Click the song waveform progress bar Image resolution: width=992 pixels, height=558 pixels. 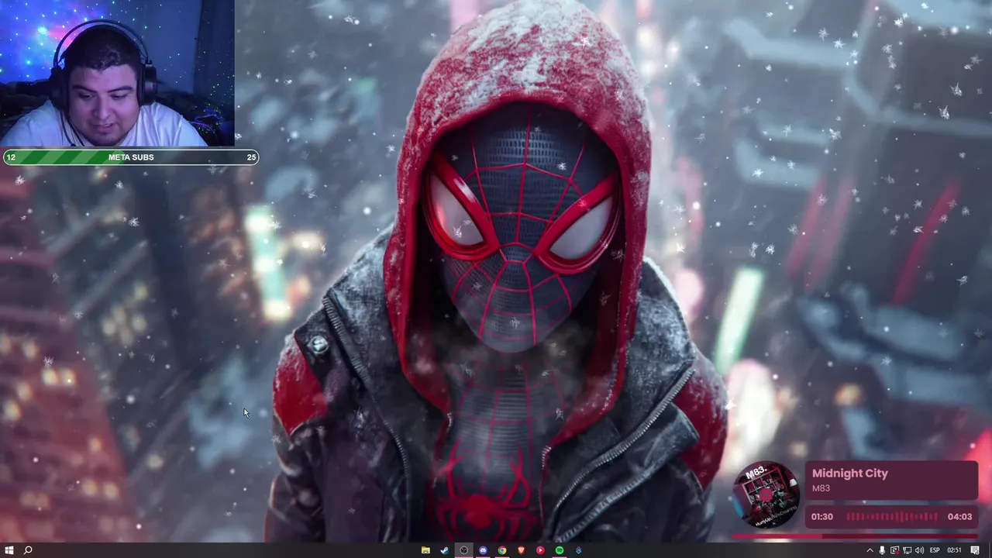[891, 517]
